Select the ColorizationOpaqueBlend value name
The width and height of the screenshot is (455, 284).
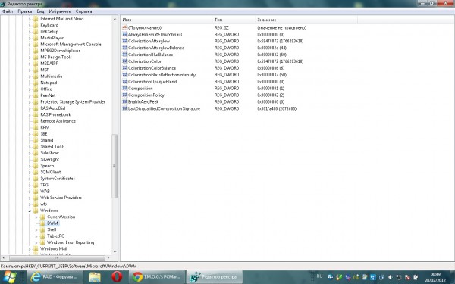point(152,82)
